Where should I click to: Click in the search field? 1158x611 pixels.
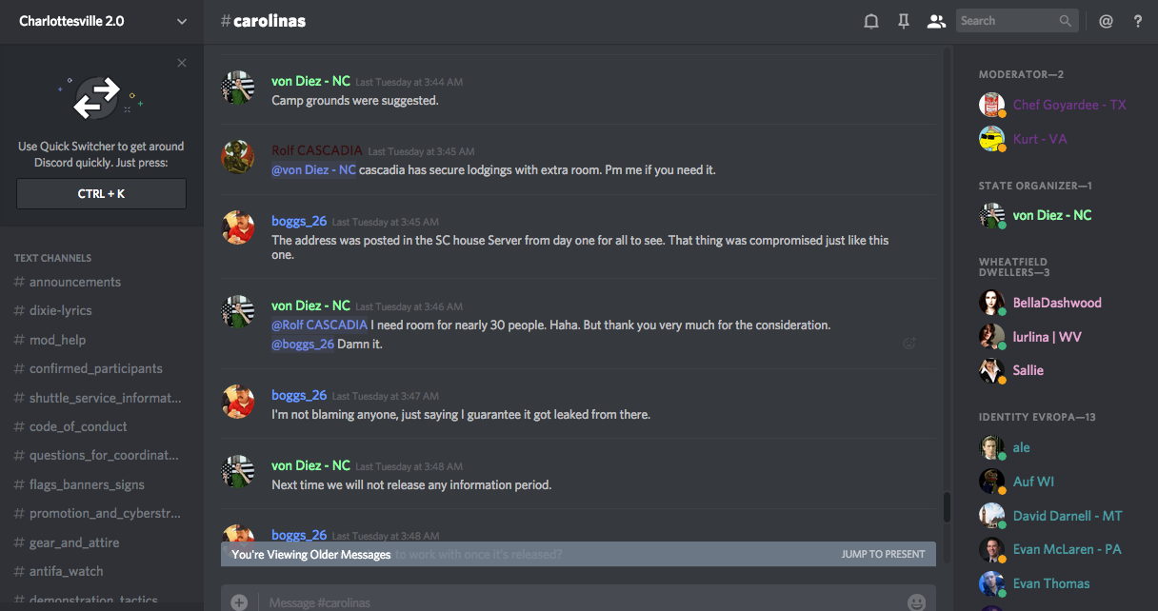tap(1008, 21)
